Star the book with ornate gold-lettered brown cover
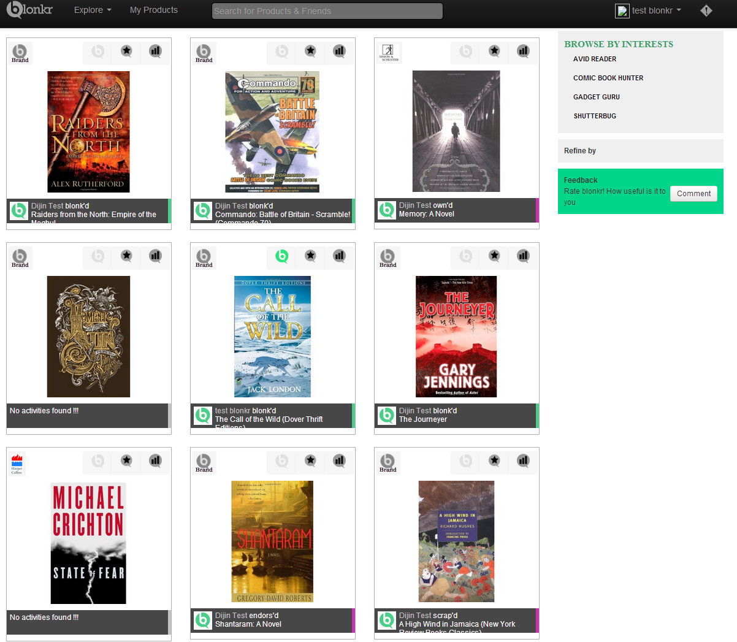 coord(126,256)
